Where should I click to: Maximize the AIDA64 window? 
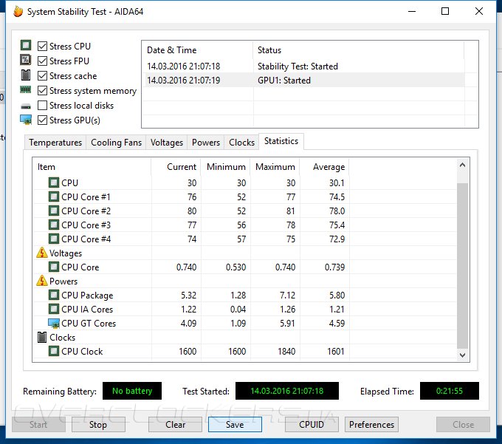click(445, 12)
